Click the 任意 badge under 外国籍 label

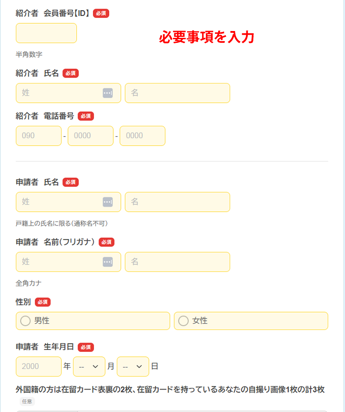[x=27, y=402]
